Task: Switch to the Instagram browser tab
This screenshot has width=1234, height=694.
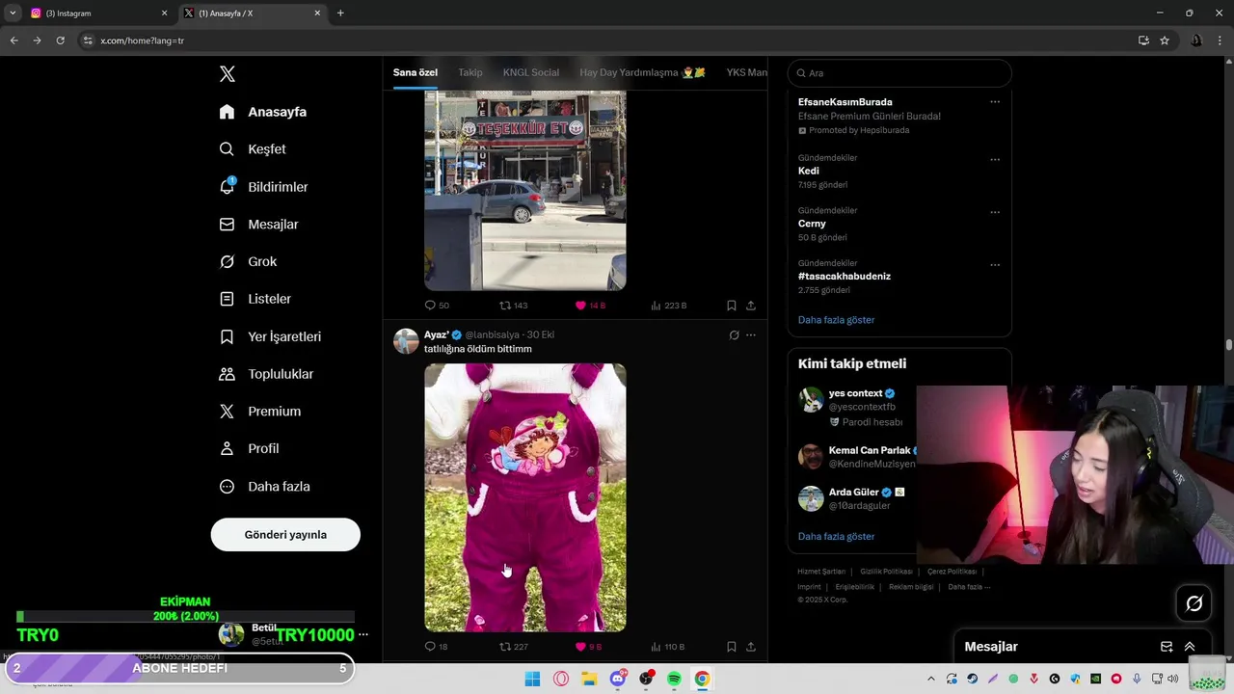Action: click(x=97, y=13)
